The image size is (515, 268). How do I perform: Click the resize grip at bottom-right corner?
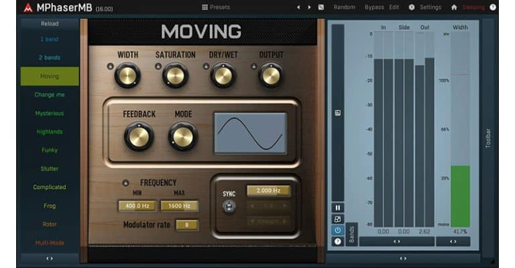[x=492, y=261]
